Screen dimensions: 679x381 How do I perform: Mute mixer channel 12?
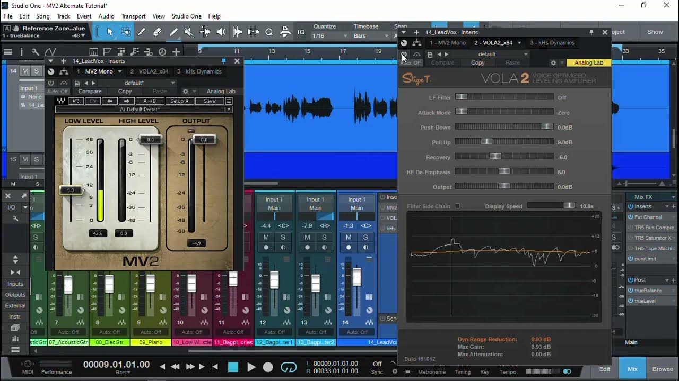pos(266,237)
